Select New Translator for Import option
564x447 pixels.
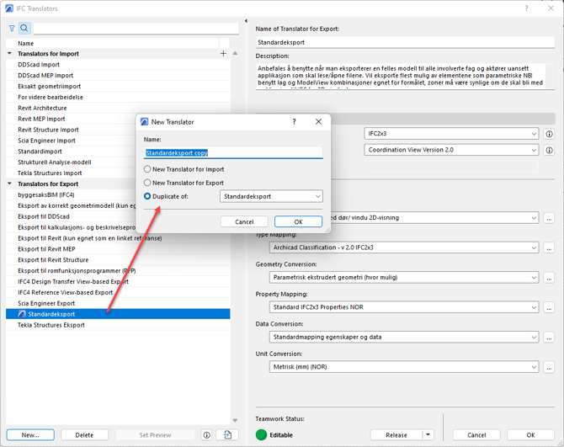[x=148, y=169]
